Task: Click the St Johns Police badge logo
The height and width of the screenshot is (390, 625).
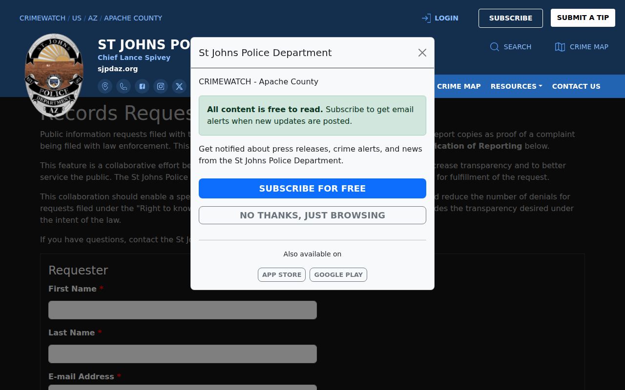Action: coord(54,75)
